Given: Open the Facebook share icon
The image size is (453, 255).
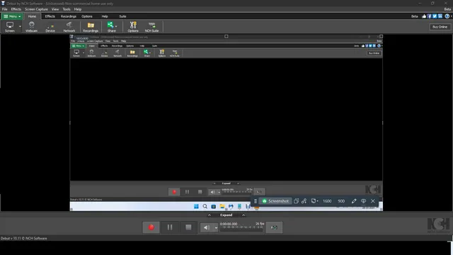Looking at the screenshot, I should [430, 16].
